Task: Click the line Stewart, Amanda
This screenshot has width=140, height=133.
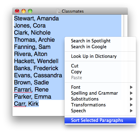Action: point(36,19)
